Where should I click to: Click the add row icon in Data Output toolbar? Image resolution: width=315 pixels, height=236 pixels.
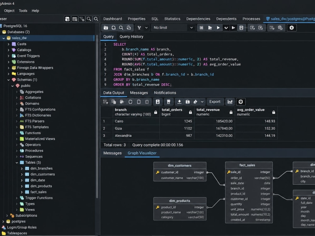pyautogui.click(x=106, y=102)
